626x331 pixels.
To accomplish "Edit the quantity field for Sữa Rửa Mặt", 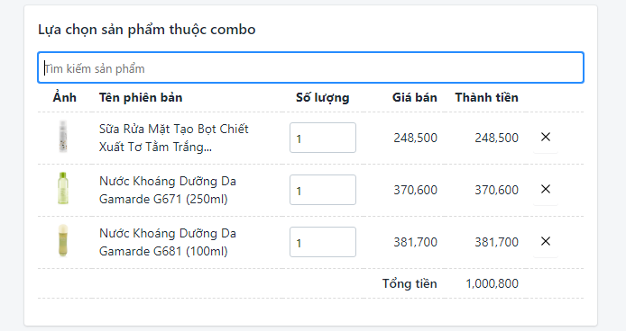I will point(323,138).
